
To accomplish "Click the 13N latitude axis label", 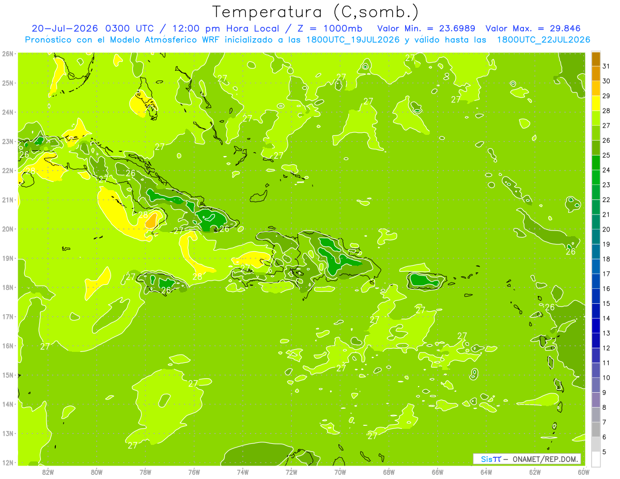I will pyautogui.click(x=7, y=434).
